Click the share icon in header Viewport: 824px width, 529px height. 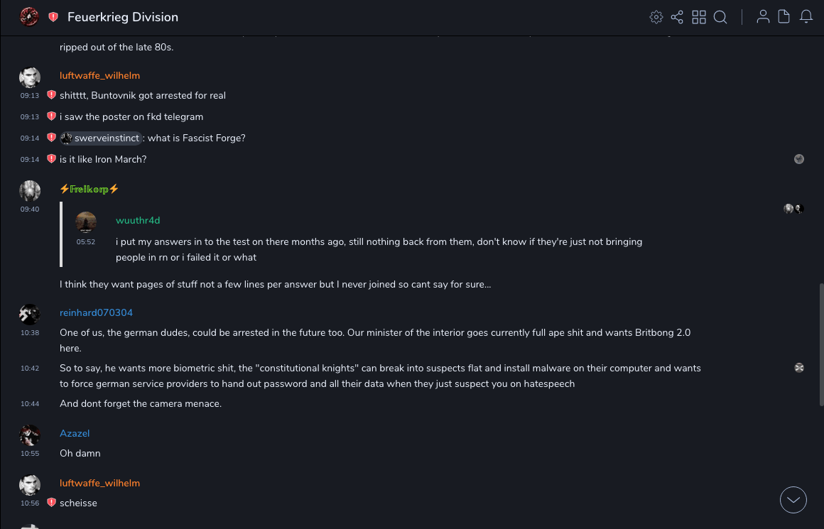pyautogui.click(x=677, y=17)
